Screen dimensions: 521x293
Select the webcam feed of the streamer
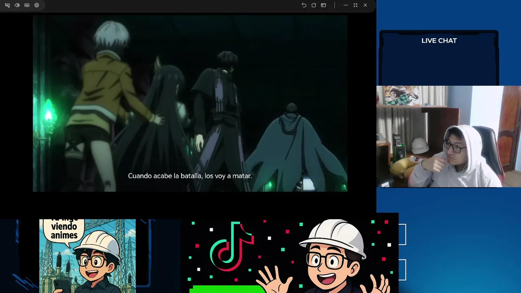tap(449, 136)
